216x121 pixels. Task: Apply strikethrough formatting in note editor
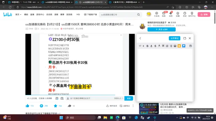[x=155, y=46]
